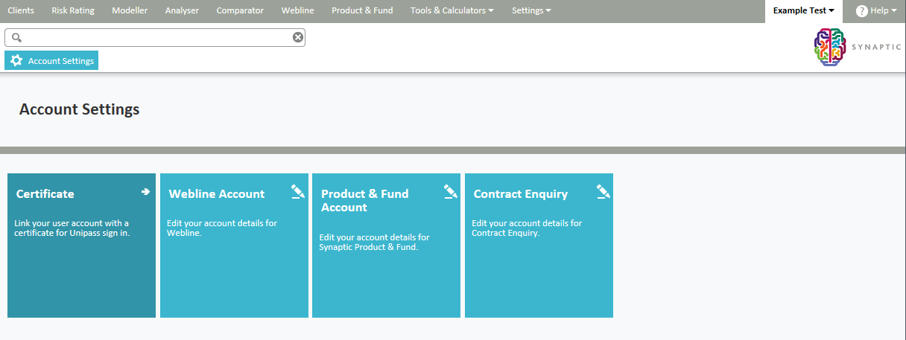The image size is (906, 340).
Task: Click the pencil icon on Contract Enquiry tile
Action: point(603,192)
